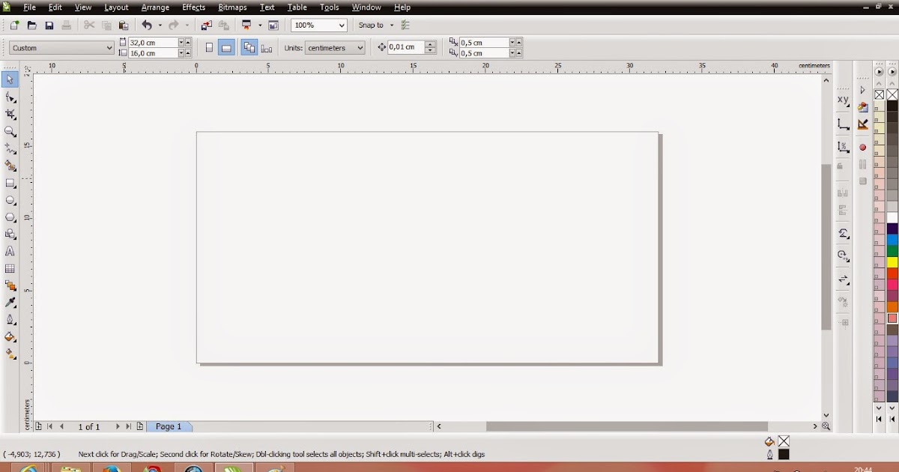Viewport: 899px width, 472px height.
Task: Select the Color Eyedropper tool
Action: pos(10,302)
